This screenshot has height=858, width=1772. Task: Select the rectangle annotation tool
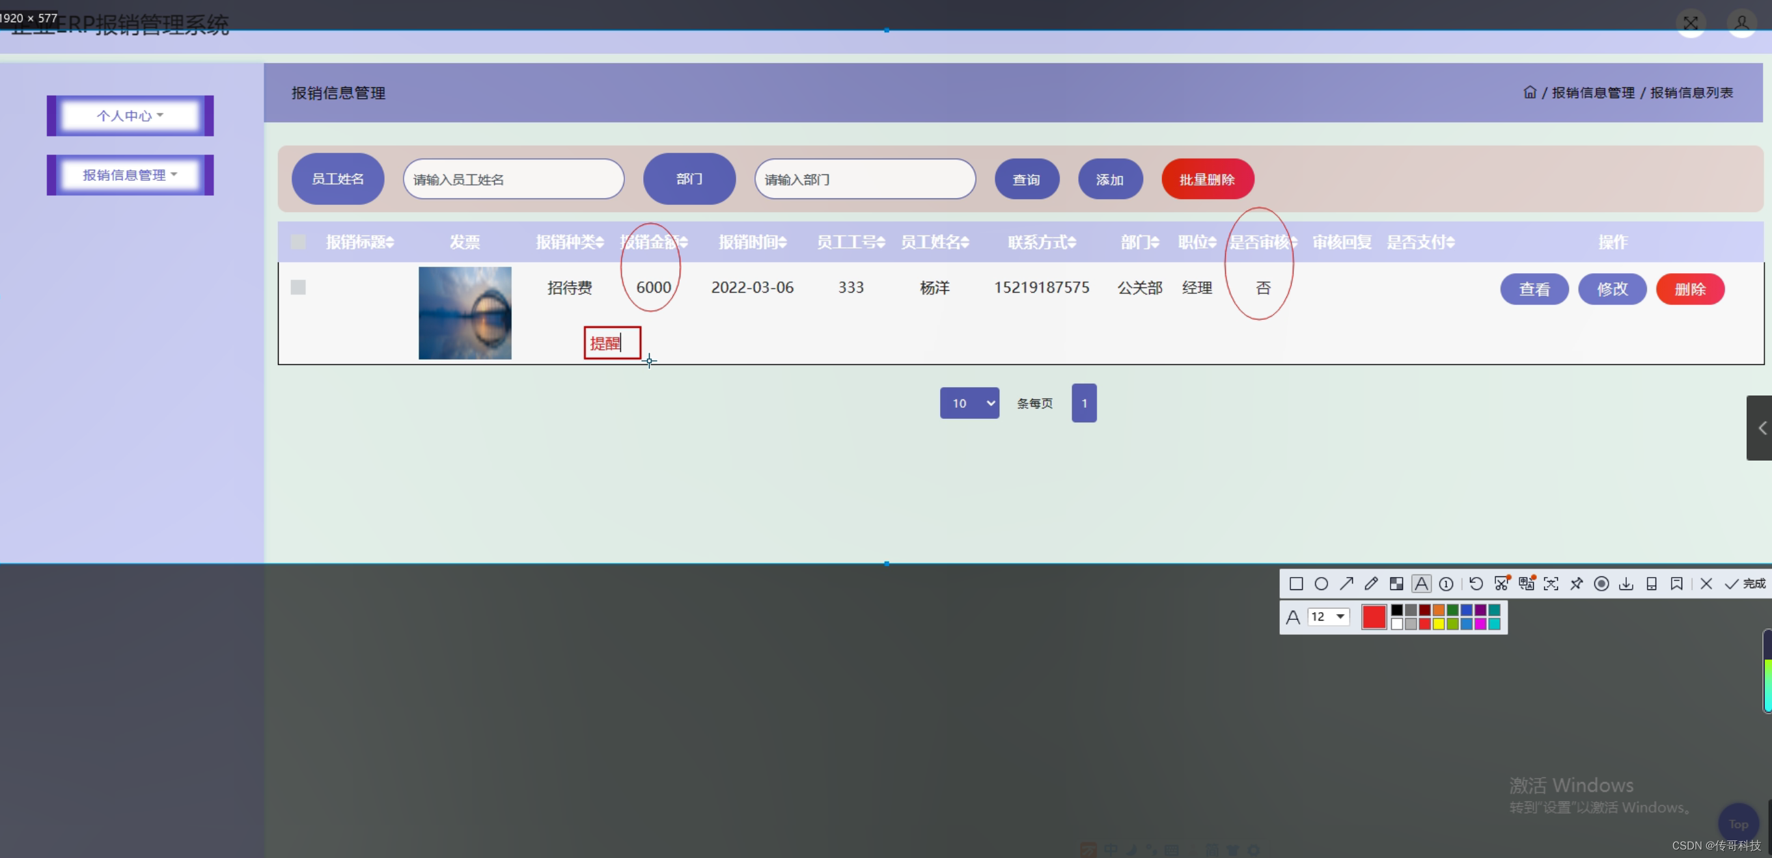(1296, 583)
